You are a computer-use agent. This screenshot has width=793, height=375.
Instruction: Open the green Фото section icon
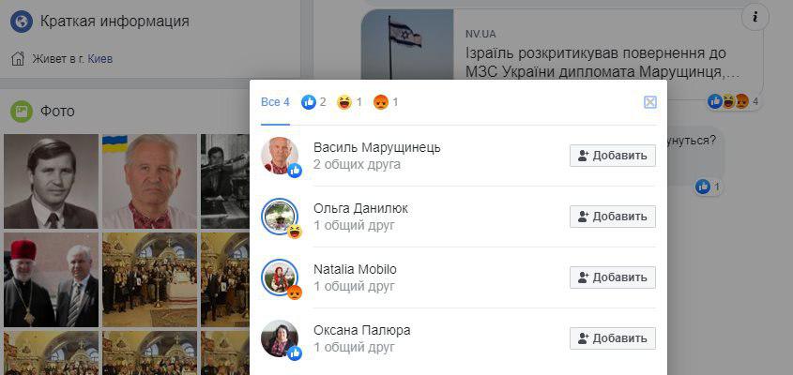pyautogui.click(x=22, y=112)
